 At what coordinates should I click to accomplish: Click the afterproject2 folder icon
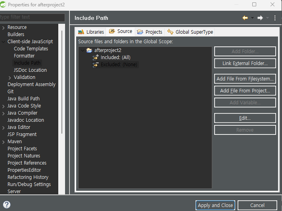(89, 50)
